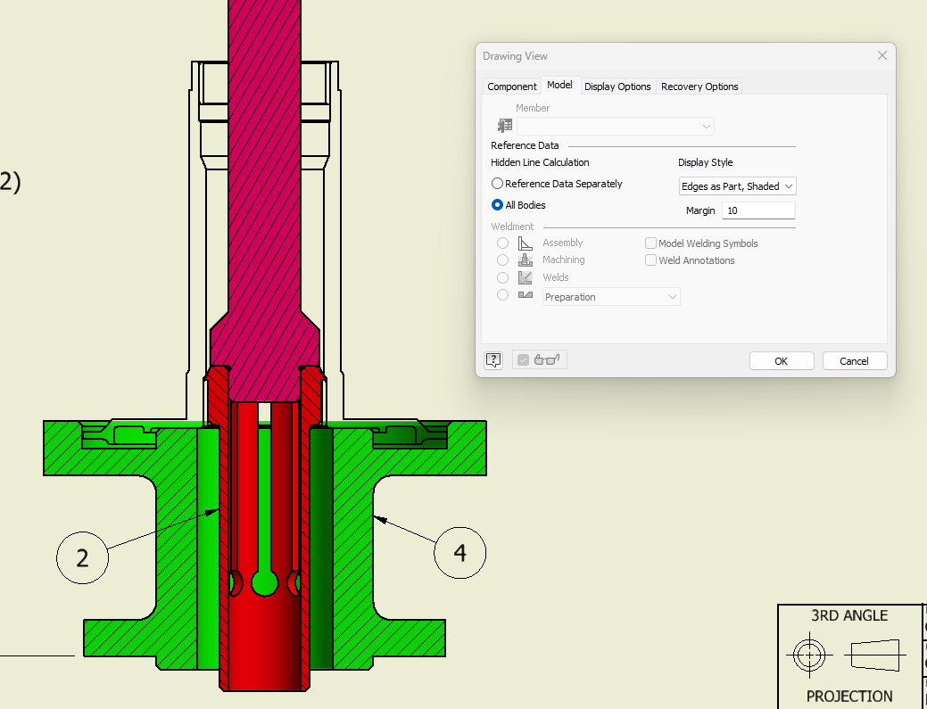The width and height of the screenshot is (927, 709).
Task: Switch to the Component tab
Action: [x=512, y=87]
